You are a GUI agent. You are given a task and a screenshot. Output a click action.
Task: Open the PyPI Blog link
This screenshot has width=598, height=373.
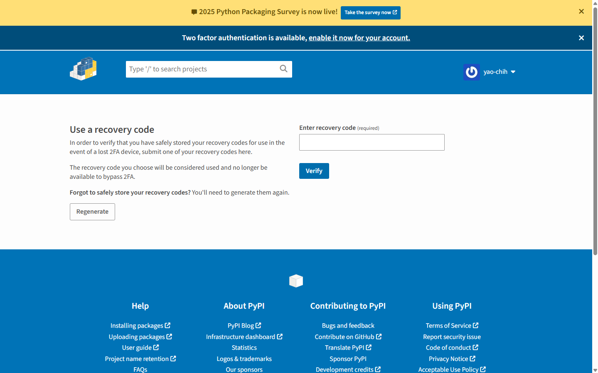pyautogui.click(x=244, y=326)
